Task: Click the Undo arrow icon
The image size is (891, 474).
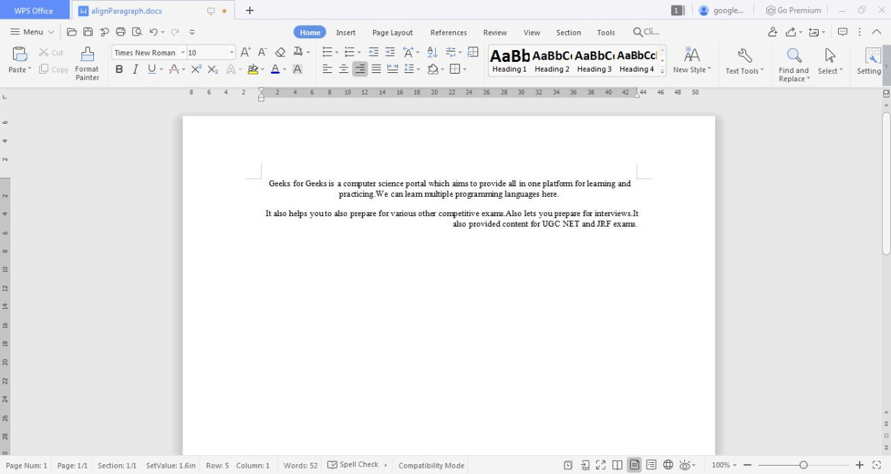Action: (153, 32)
